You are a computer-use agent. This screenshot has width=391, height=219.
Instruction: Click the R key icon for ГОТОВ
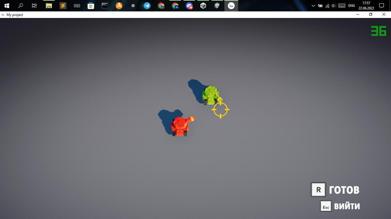click(318, 190)
